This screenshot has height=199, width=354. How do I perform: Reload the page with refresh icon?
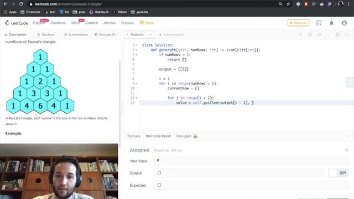point(21,4)
